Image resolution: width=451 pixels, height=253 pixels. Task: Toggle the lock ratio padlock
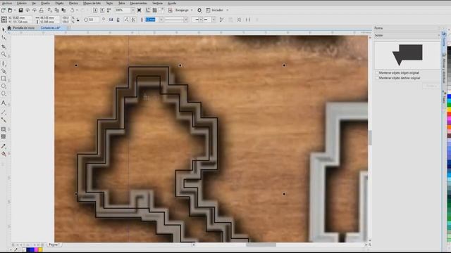tap(78, 20)
